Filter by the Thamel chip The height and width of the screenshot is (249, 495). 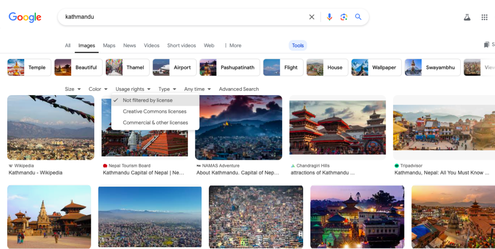click(x=128, y=68)
